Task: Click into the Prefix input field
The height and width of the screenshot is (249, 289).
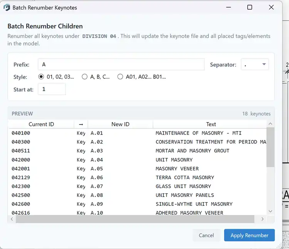Action: [121, 64]
